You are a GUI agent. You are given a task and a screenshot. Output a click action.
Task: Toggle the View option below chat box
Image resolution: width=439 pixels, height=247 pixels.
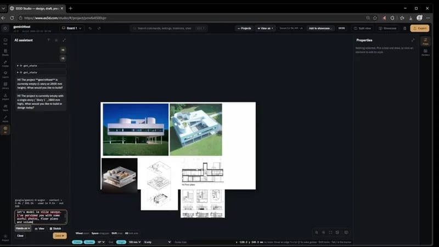[x=40, y=228]
